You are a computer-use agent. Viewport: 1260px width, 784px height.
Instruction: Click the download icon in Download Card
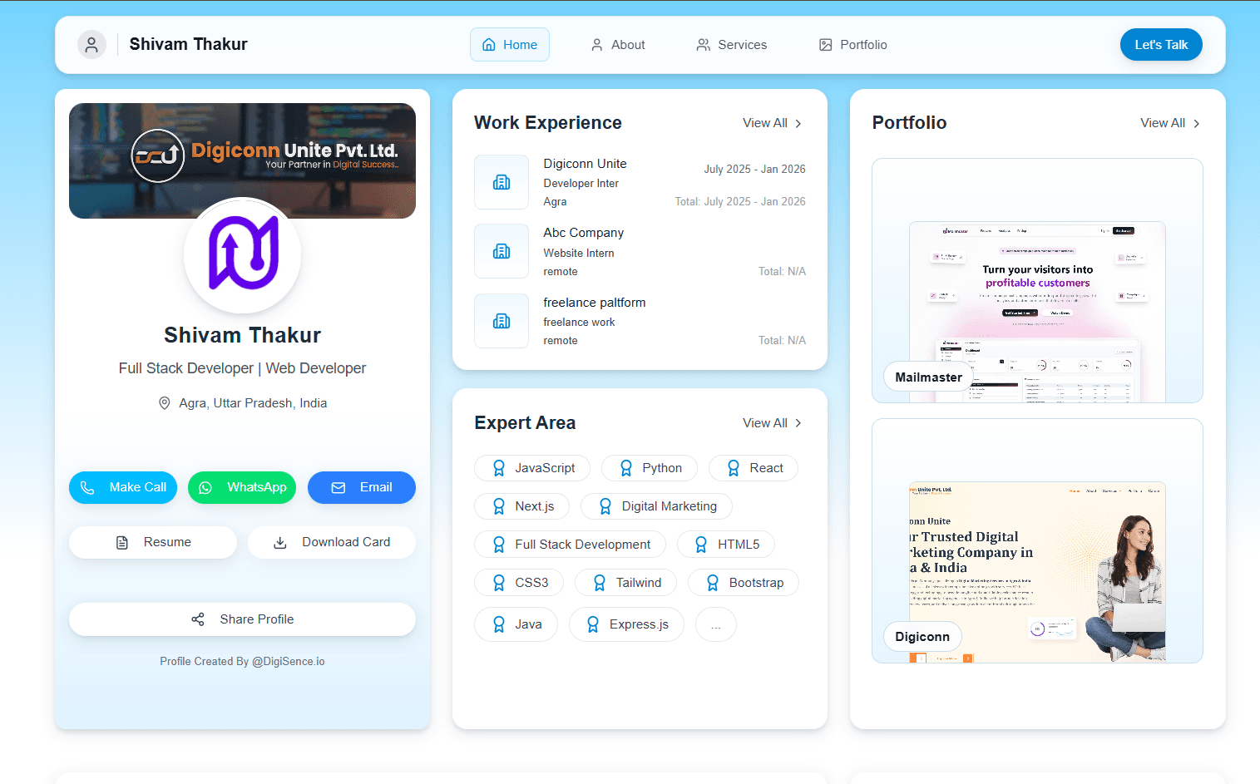point(280,543)
